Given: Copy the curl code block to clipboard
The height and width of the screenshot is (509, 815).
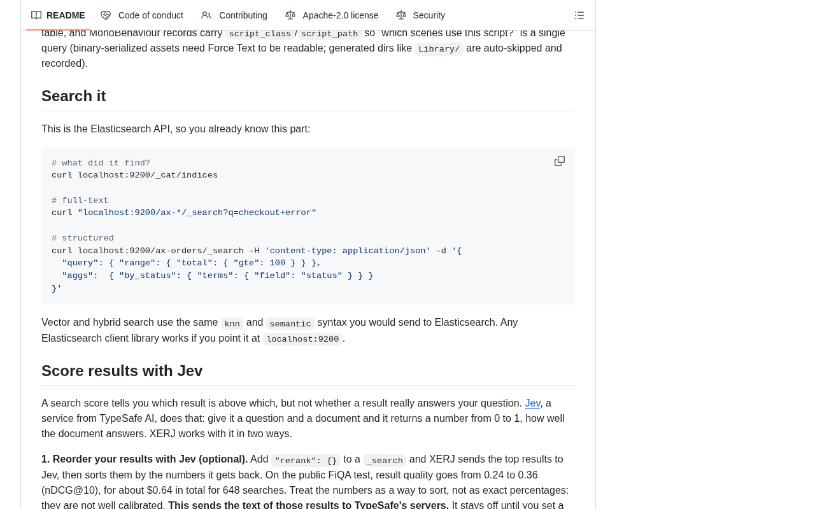Looking at the screenshot, I should tap(560, 161).
